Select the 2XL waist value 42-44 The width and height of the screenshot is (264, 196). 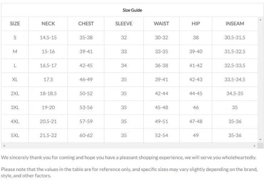click(161, 94)
